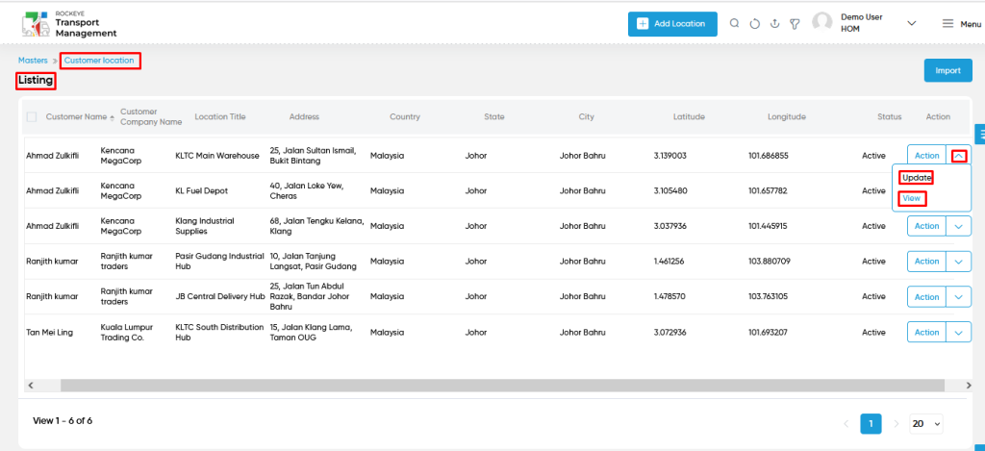This screenshot has height=451, width=985.
Task: Click the Kuala Lumpur Trading Co. company cell
Action: pyautogui.click(x=126, y=333)
